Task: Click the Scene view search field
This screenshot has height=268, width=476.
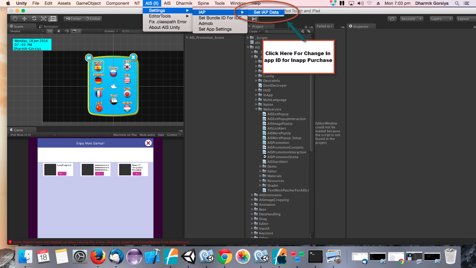Action: pyautogui.click(x=132, y=31)
